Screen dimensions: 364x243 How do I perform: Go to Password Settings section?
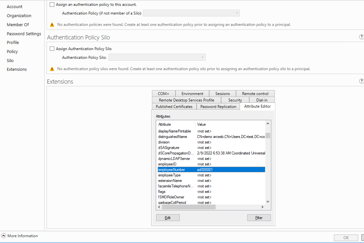[x=24, y=34]
